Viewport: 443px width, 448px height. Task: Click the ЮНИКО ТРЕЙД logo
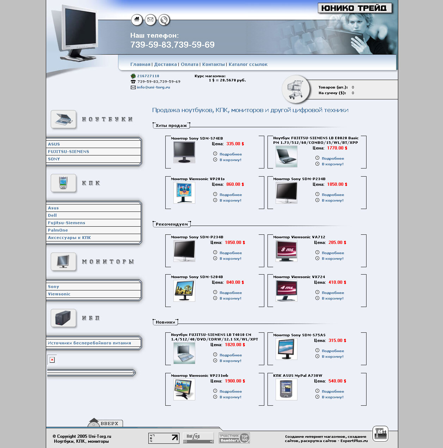tap(355, 8)
